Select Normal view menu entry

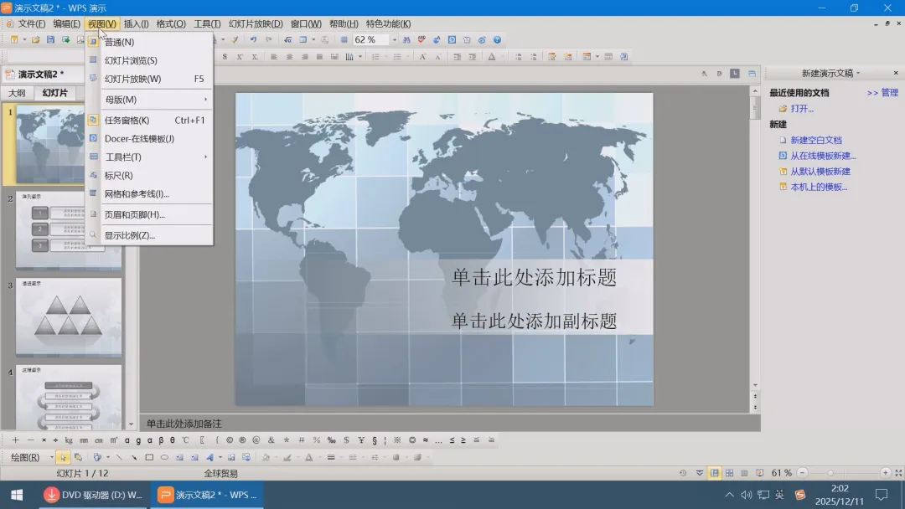click(x=151, y=42)
